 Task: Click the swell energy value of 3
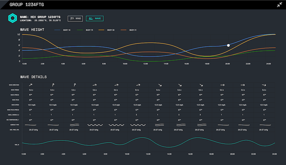pyautogui.click(x=200, y=115)
